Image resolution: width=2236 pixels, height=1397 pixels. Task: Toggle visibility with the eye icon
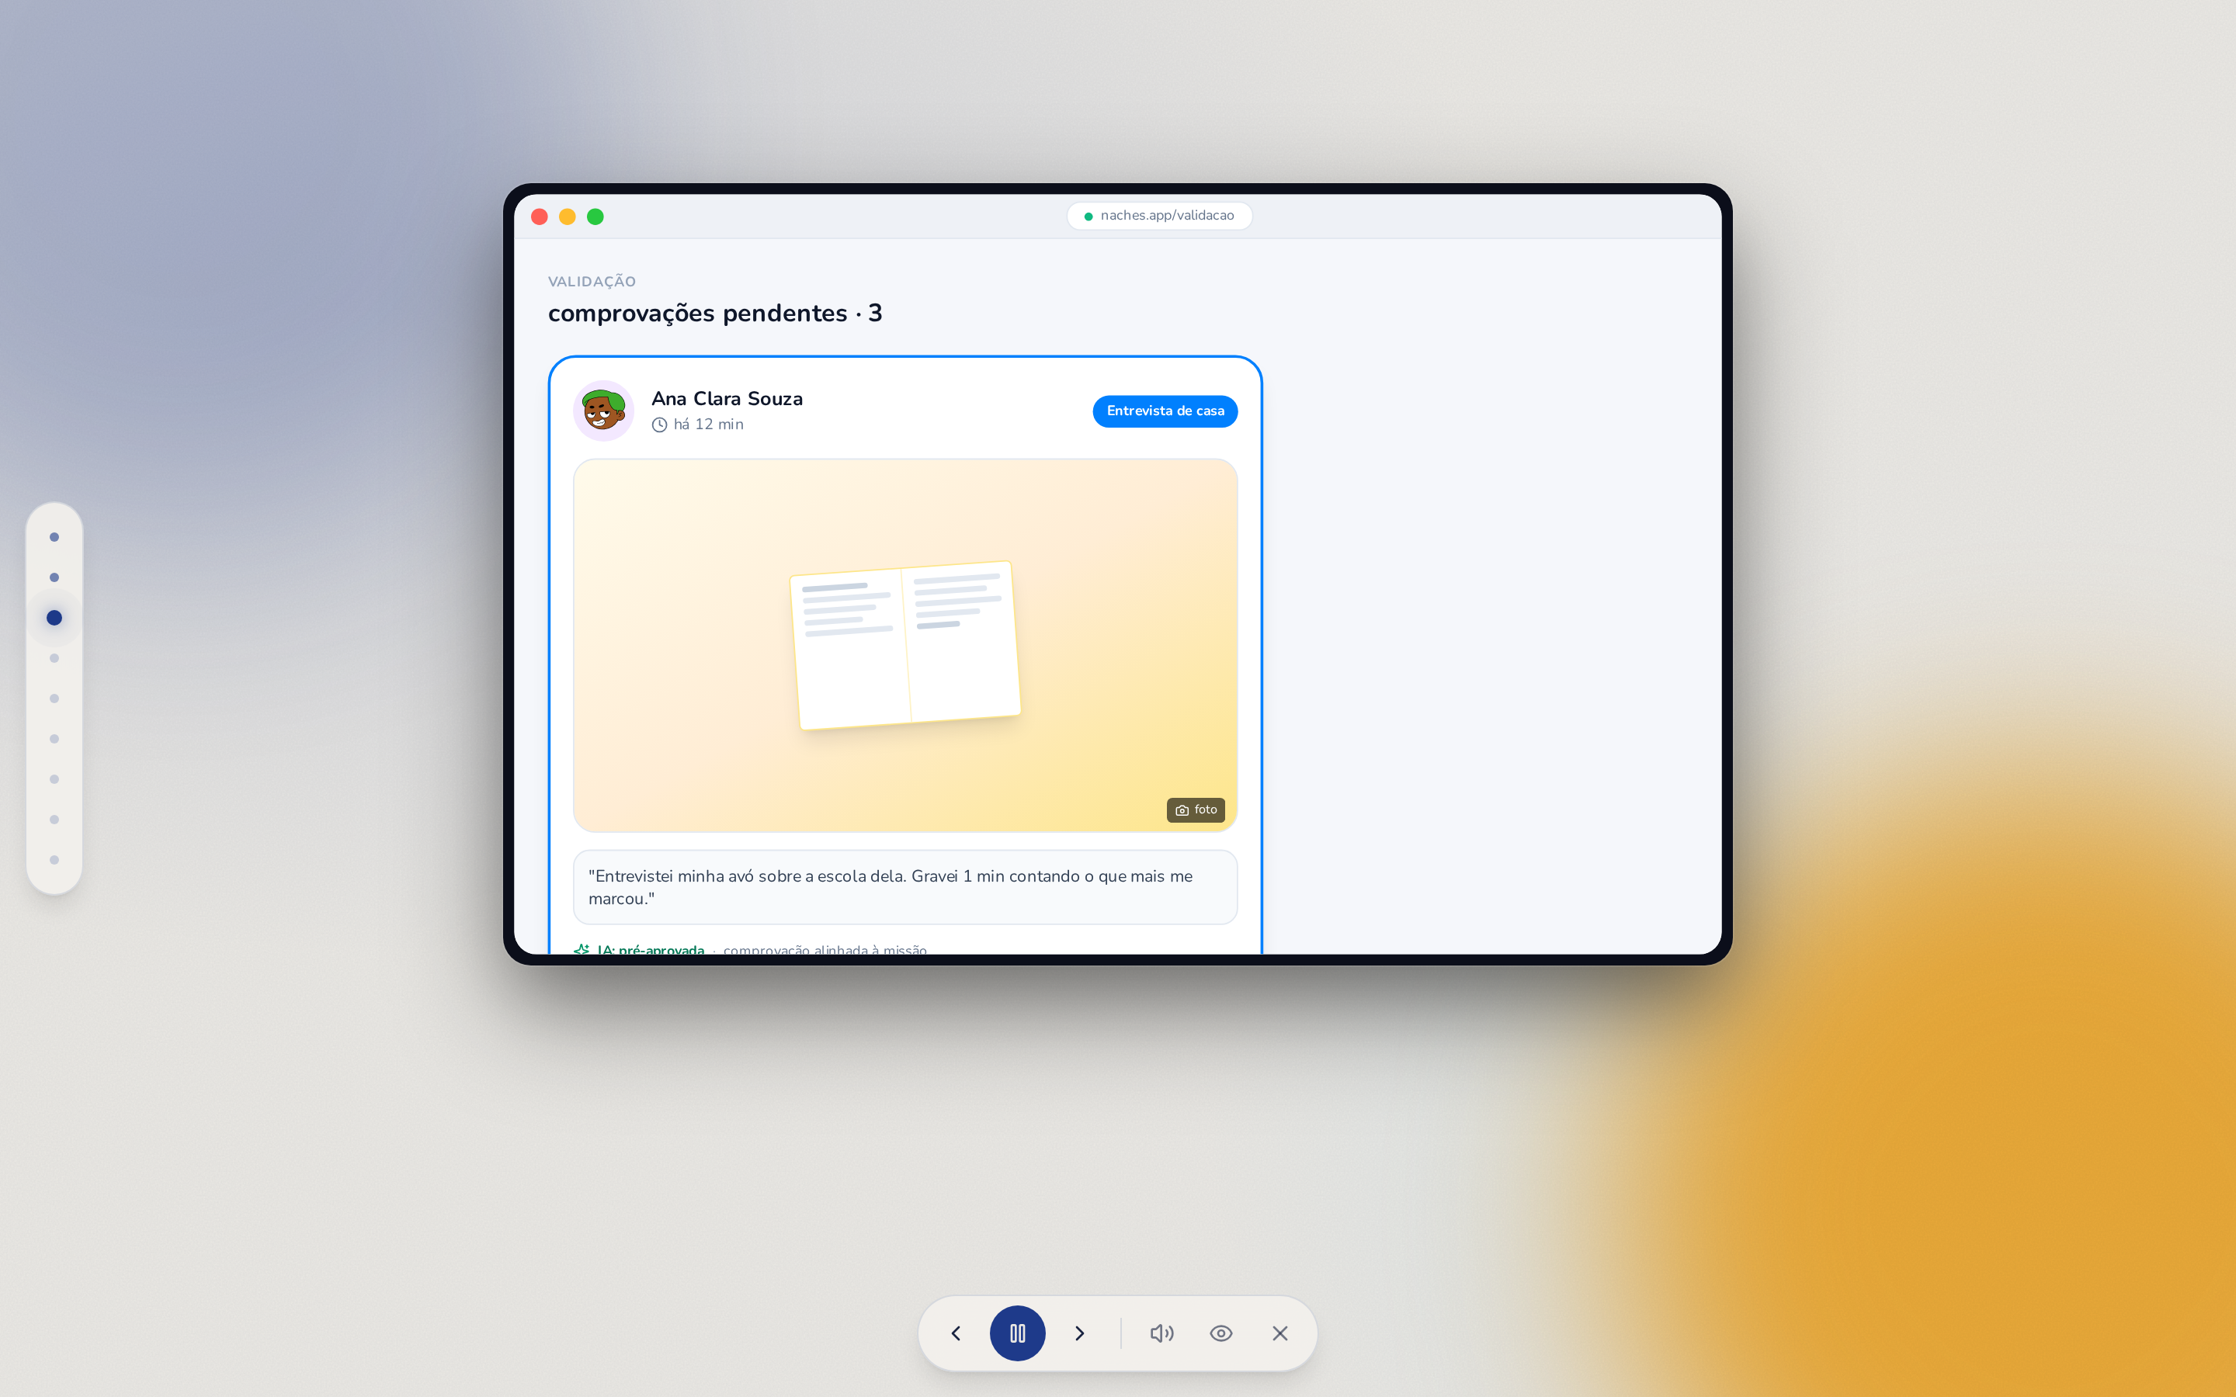(x=1220, y=1333)
